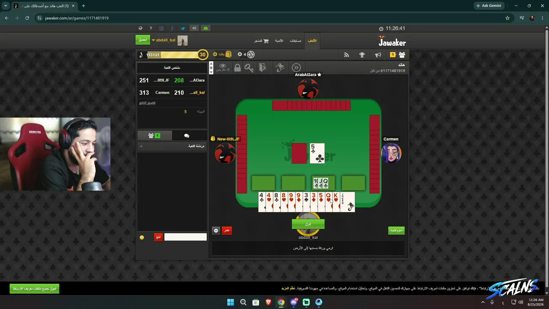Add tokens with the plus near coin
Image resolution: width=549 pixels, height=309 pixels.
pos(240,55)
